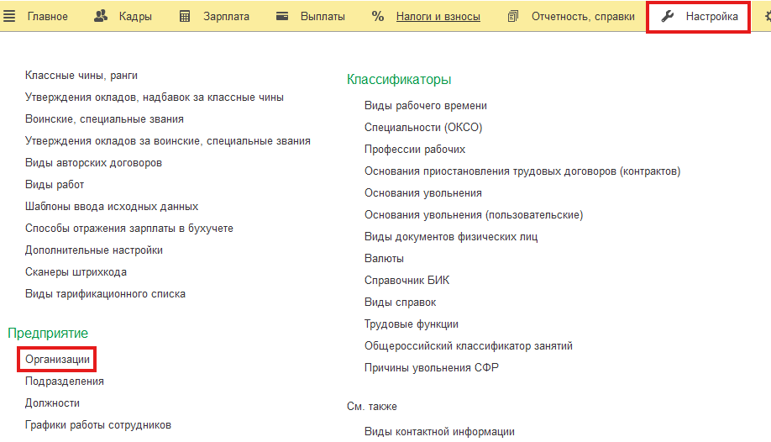
Task: Open the Валюты classifier link
Action: coord(384,259)
